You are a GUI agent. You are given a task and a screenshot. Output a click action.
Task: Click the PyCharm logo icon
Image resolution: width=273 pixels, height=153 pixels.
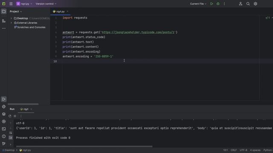click(4, 4)
